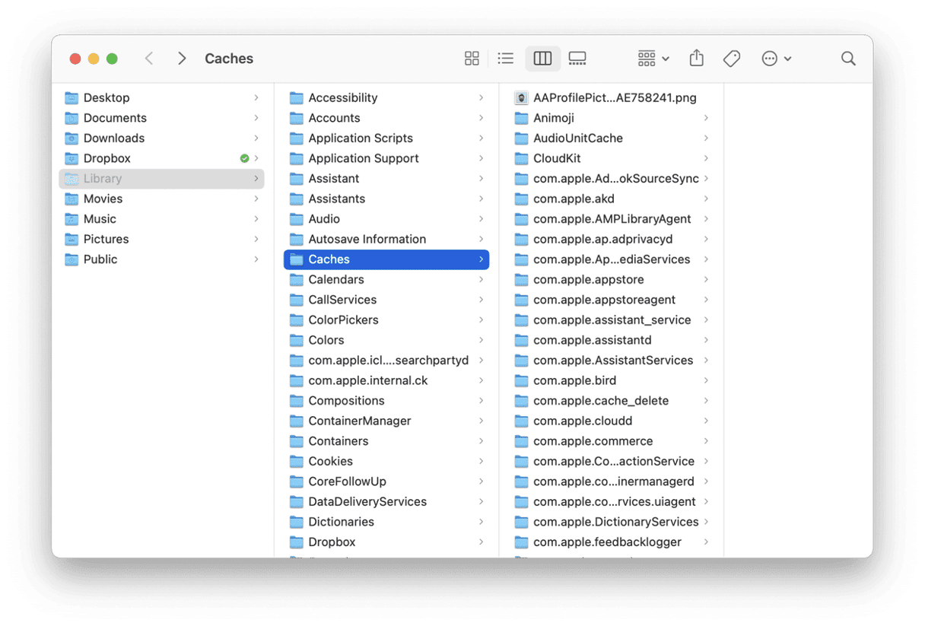Image resolution: width=925 pixels, height=626 pixels.
Task: Click the Accessibility folder icon
Action: click(x=297, y=97)
